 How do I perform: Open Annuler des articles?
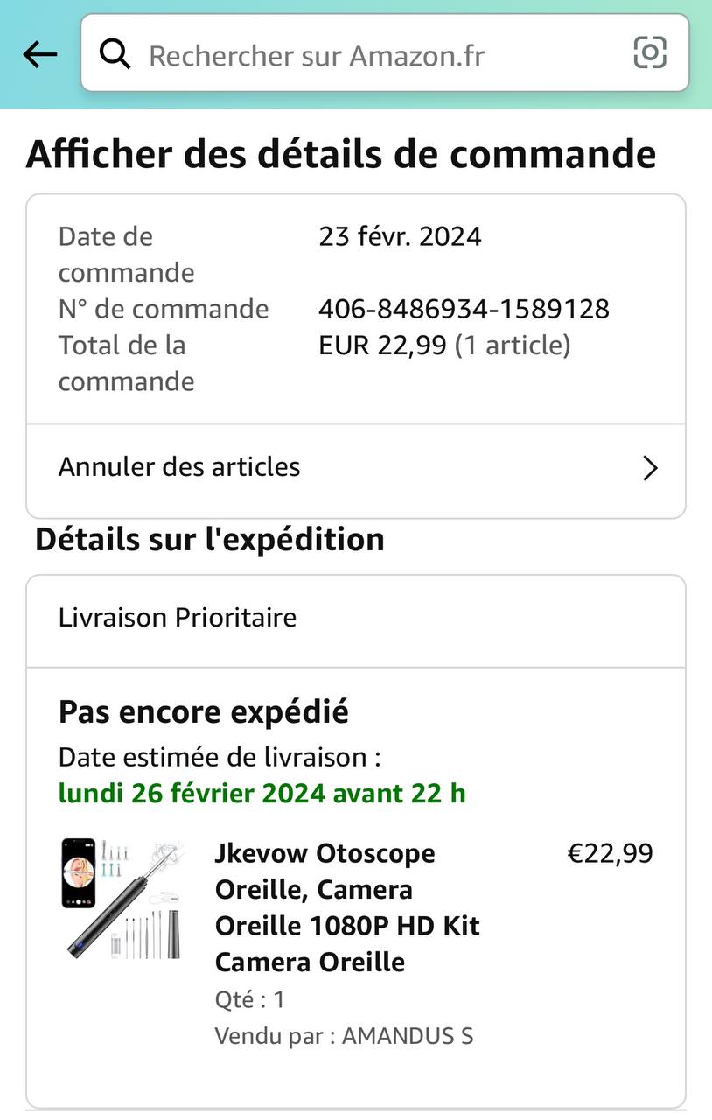179,467
